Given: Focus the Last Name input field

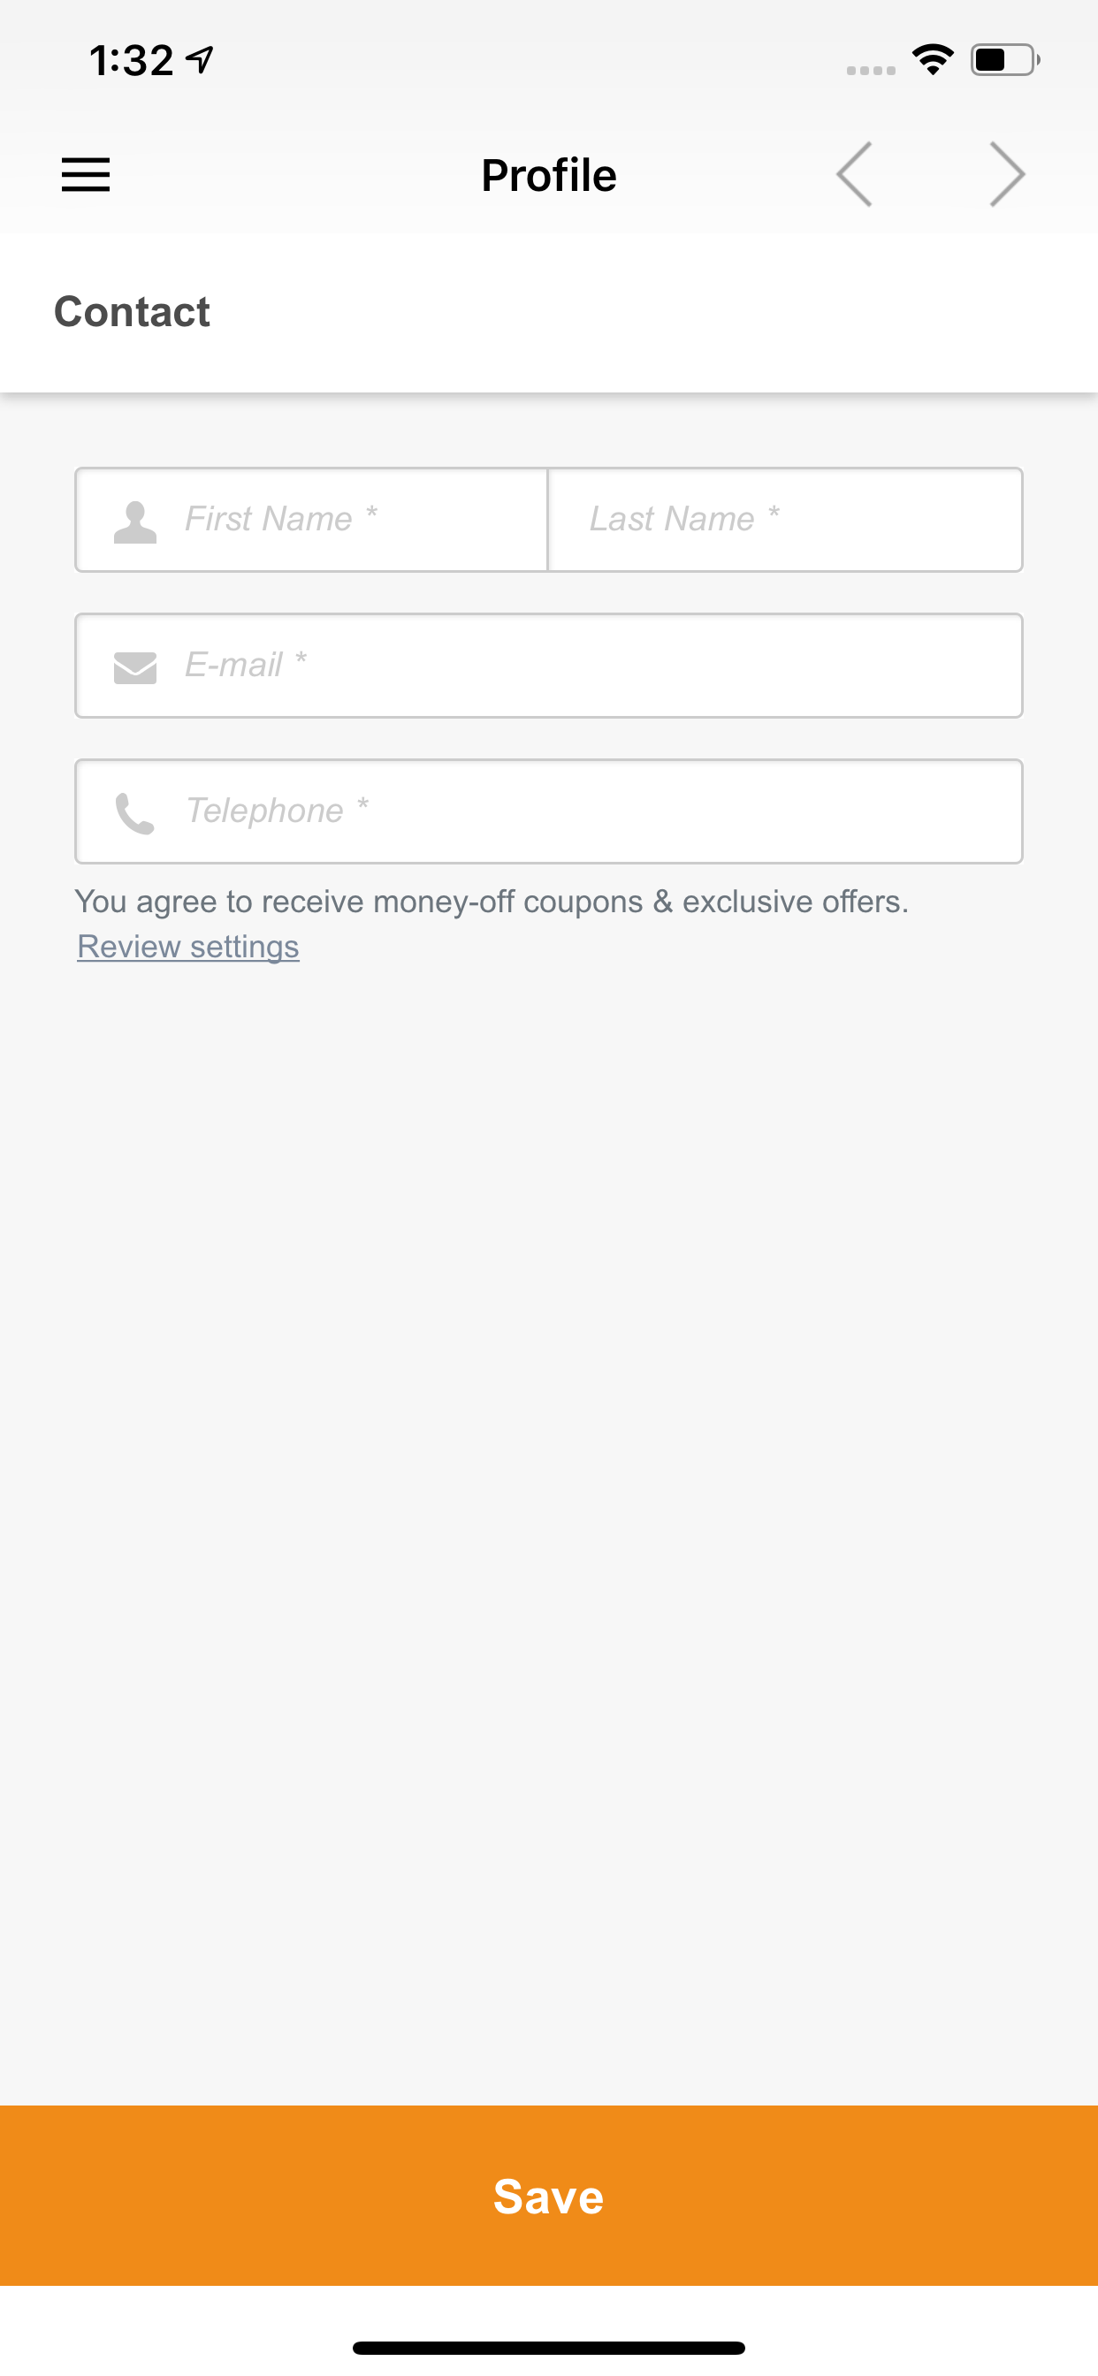Looking at the screenshot, I should pyautogui.click(x=785, y=519).
